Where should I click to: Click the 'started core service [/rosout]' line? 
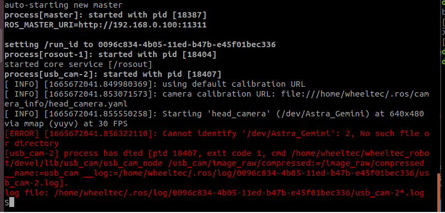(x=78, y=64)
